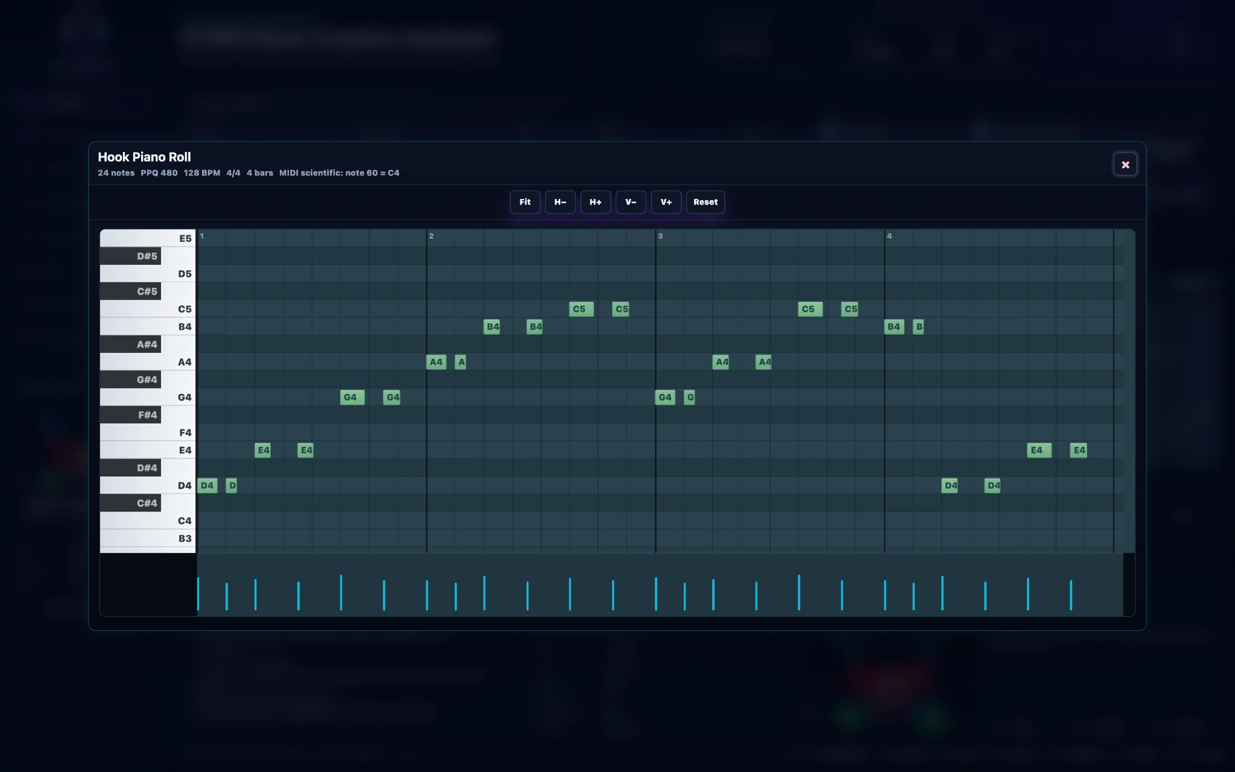This screenshot has width=1235, height=772.
Task: Zoom out horizontally with H−
Action: pyautogui.click(x=560, y=202)
